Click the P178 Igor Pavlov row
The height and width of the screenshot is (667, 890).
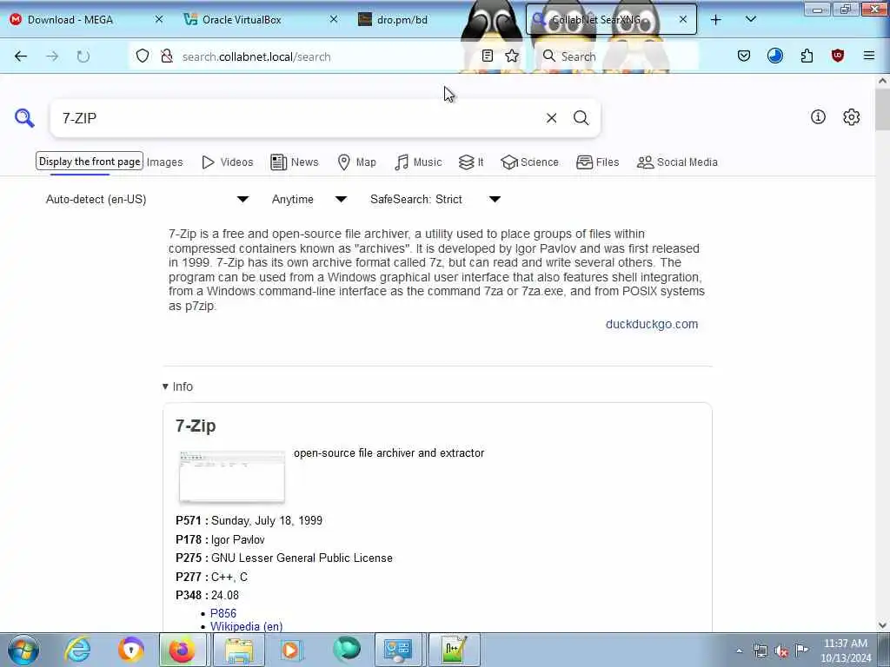pyautogui.click(x=220, y=539)
